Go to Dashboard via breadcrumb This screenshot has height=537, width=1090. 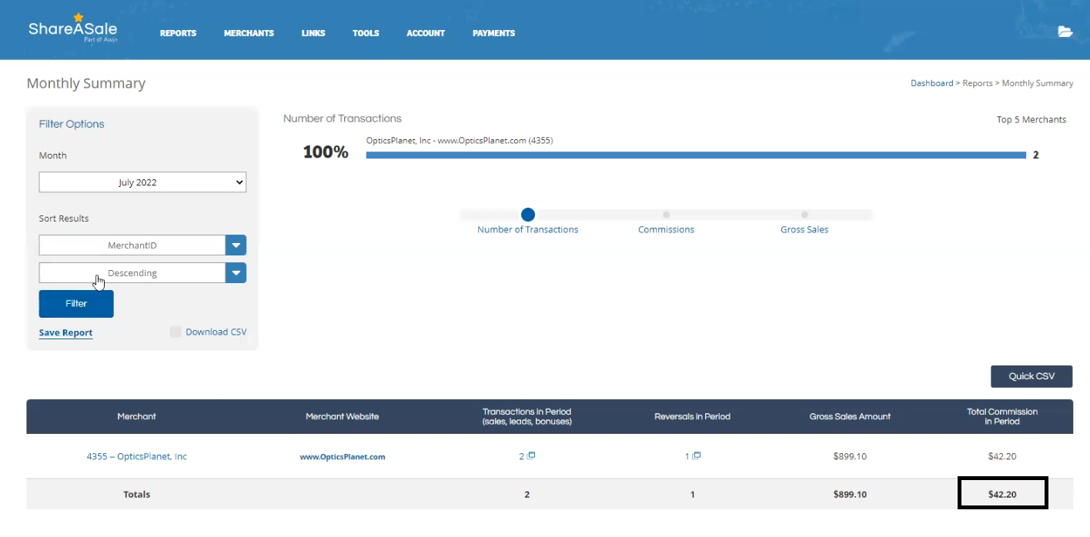pos(931,83)
